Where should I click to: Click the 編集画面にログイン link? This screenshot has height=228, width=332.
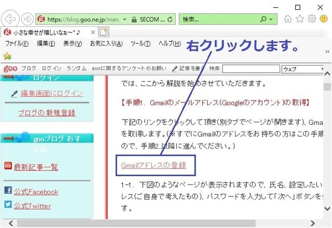coord(51,93)
